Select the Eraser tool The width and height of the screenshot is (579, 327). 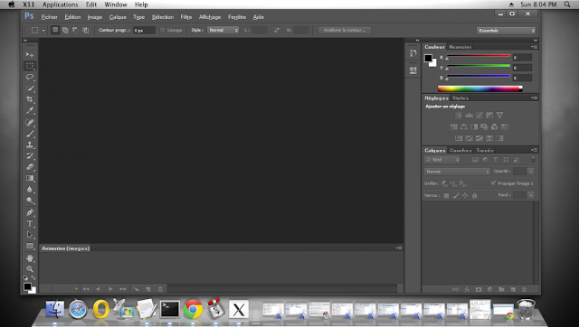[x=30, y=167]
